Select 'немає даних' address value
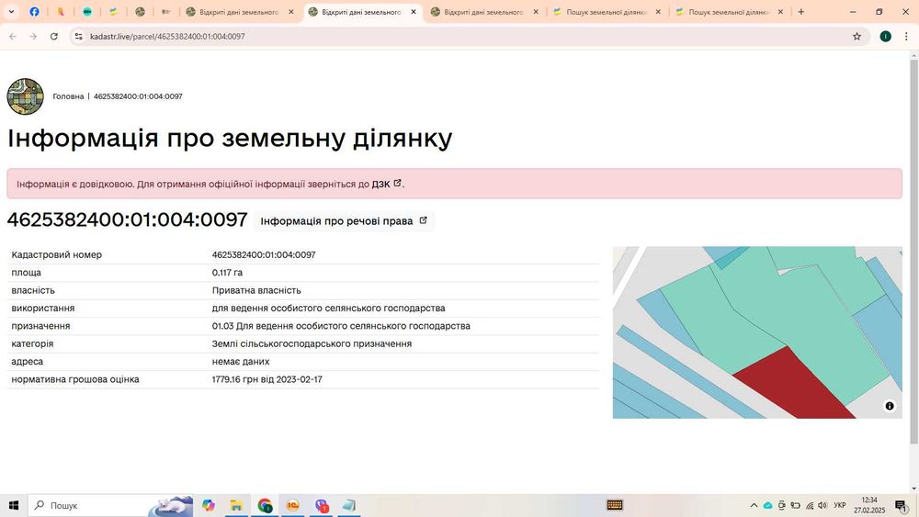Screen dimensions: 919x517 241,361
